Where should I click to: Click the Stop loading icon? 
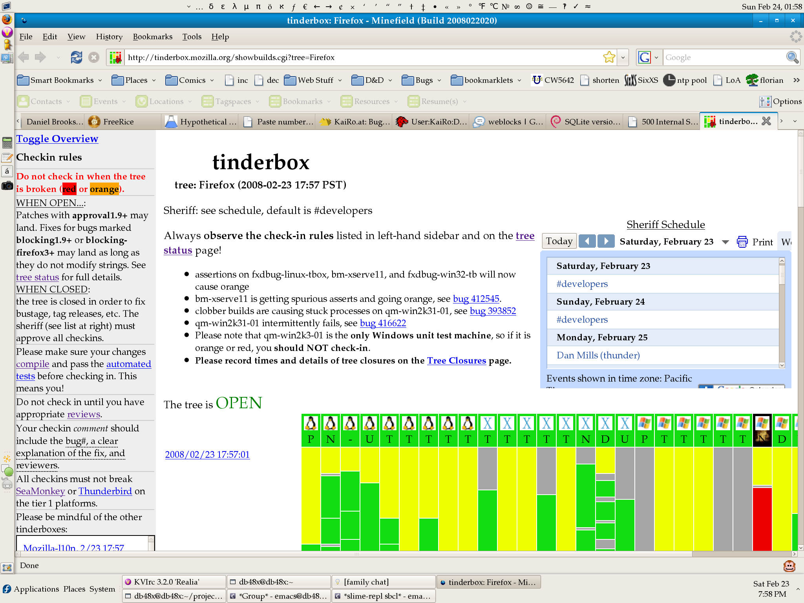[93, 57]
